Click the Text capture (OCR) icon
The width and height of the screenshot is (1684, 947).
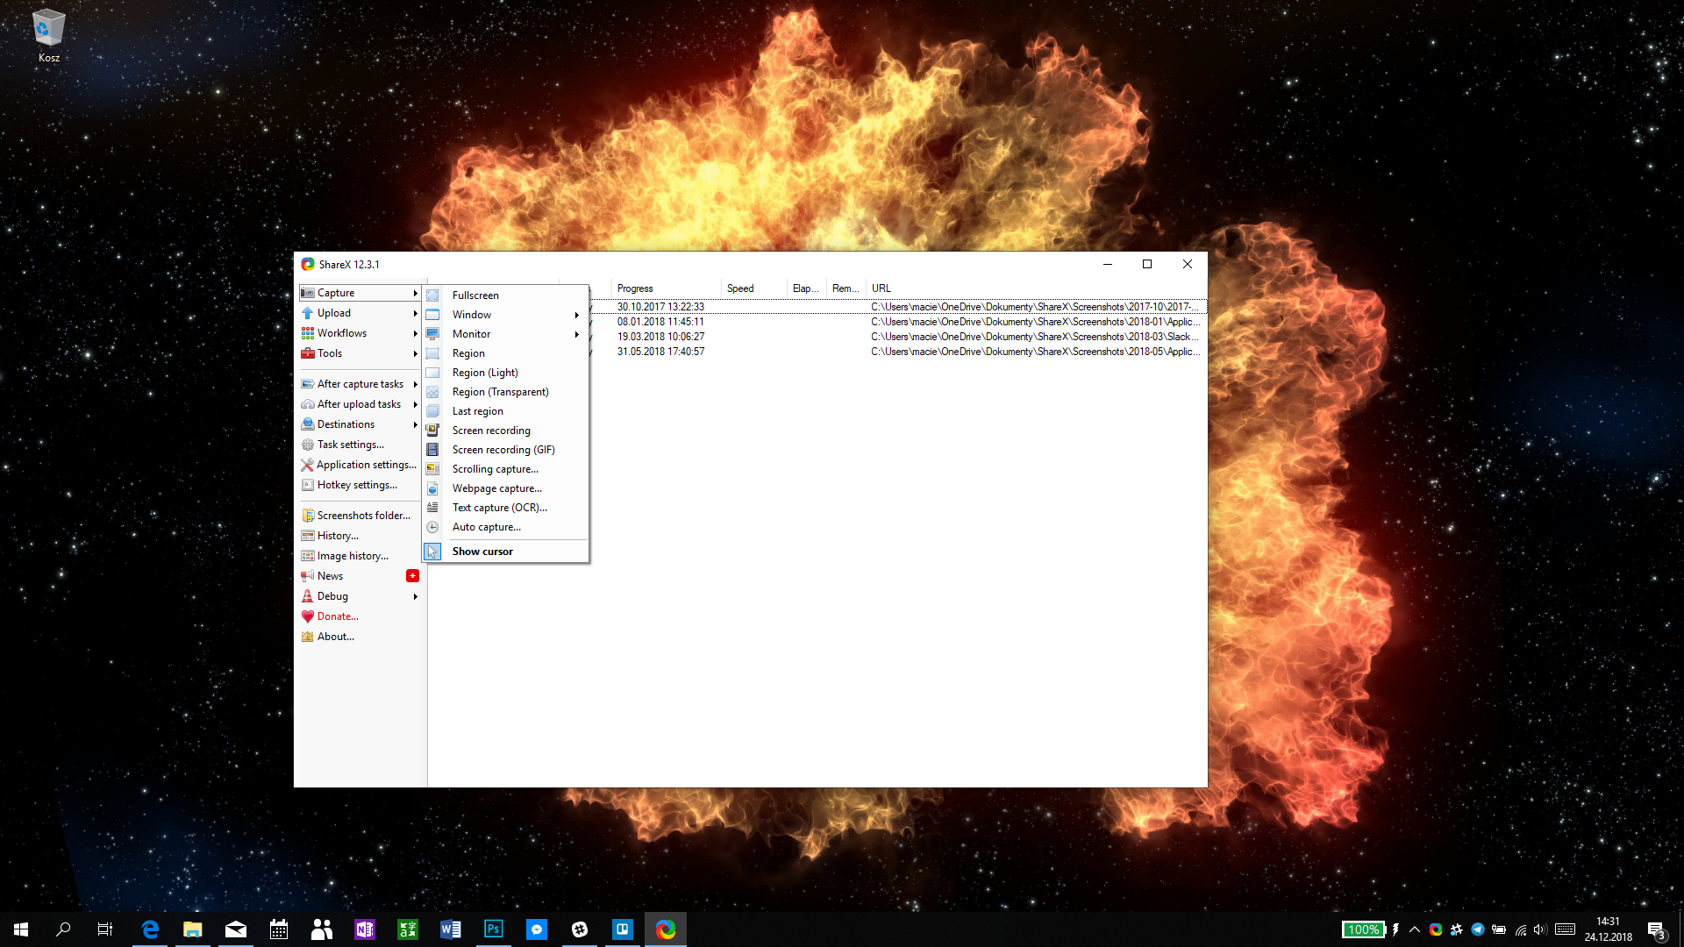(x=432, y=508)
